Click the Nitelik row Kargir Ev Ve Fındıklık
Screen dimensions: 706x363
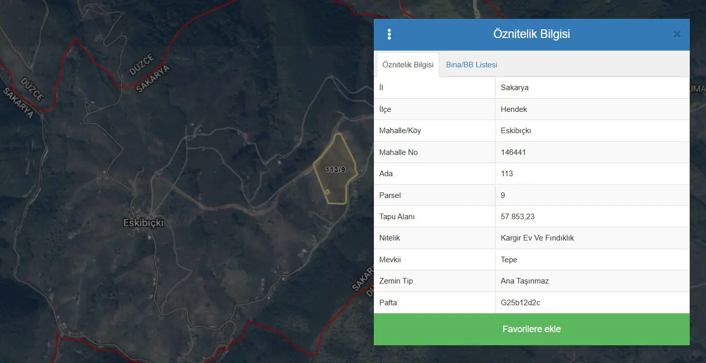click(x=532, y=238)
